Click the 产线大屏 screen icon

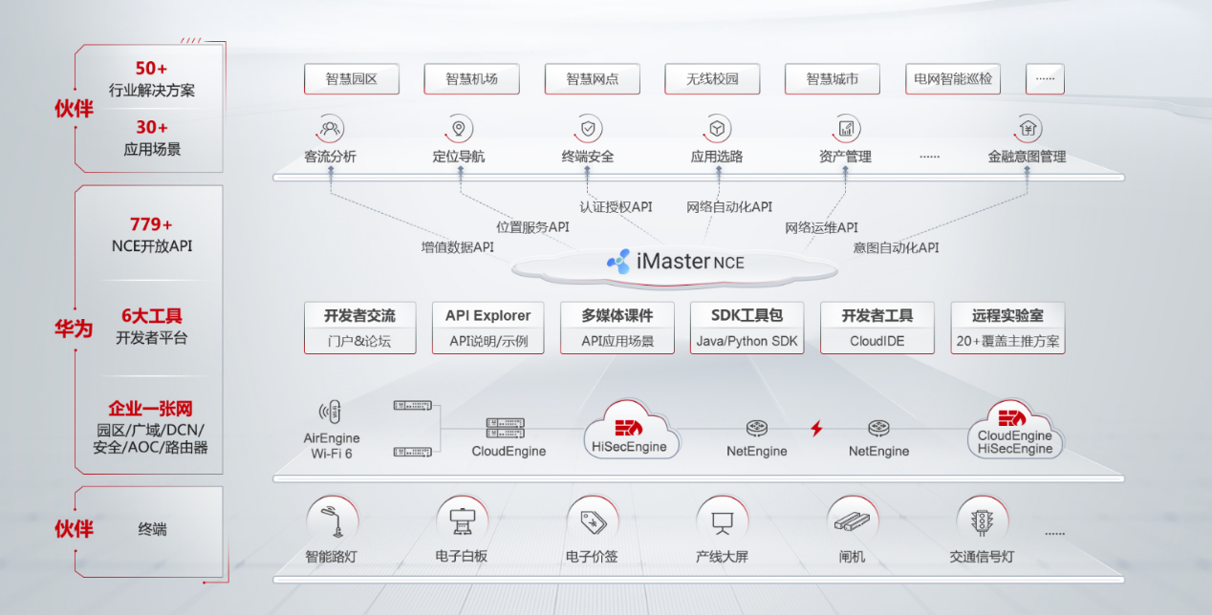coord(722,521)
